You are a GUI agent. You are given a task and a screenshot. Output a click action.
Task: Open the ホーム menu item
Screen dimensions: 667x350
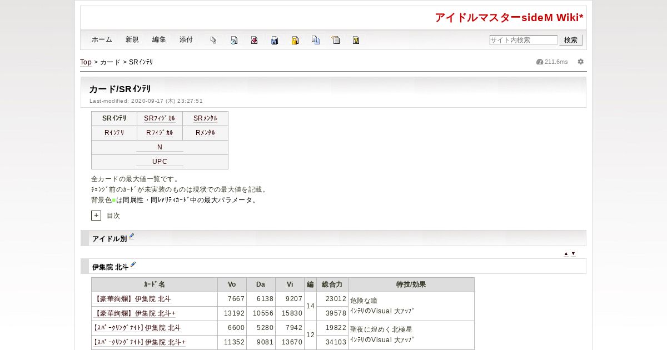pos(102,40)
